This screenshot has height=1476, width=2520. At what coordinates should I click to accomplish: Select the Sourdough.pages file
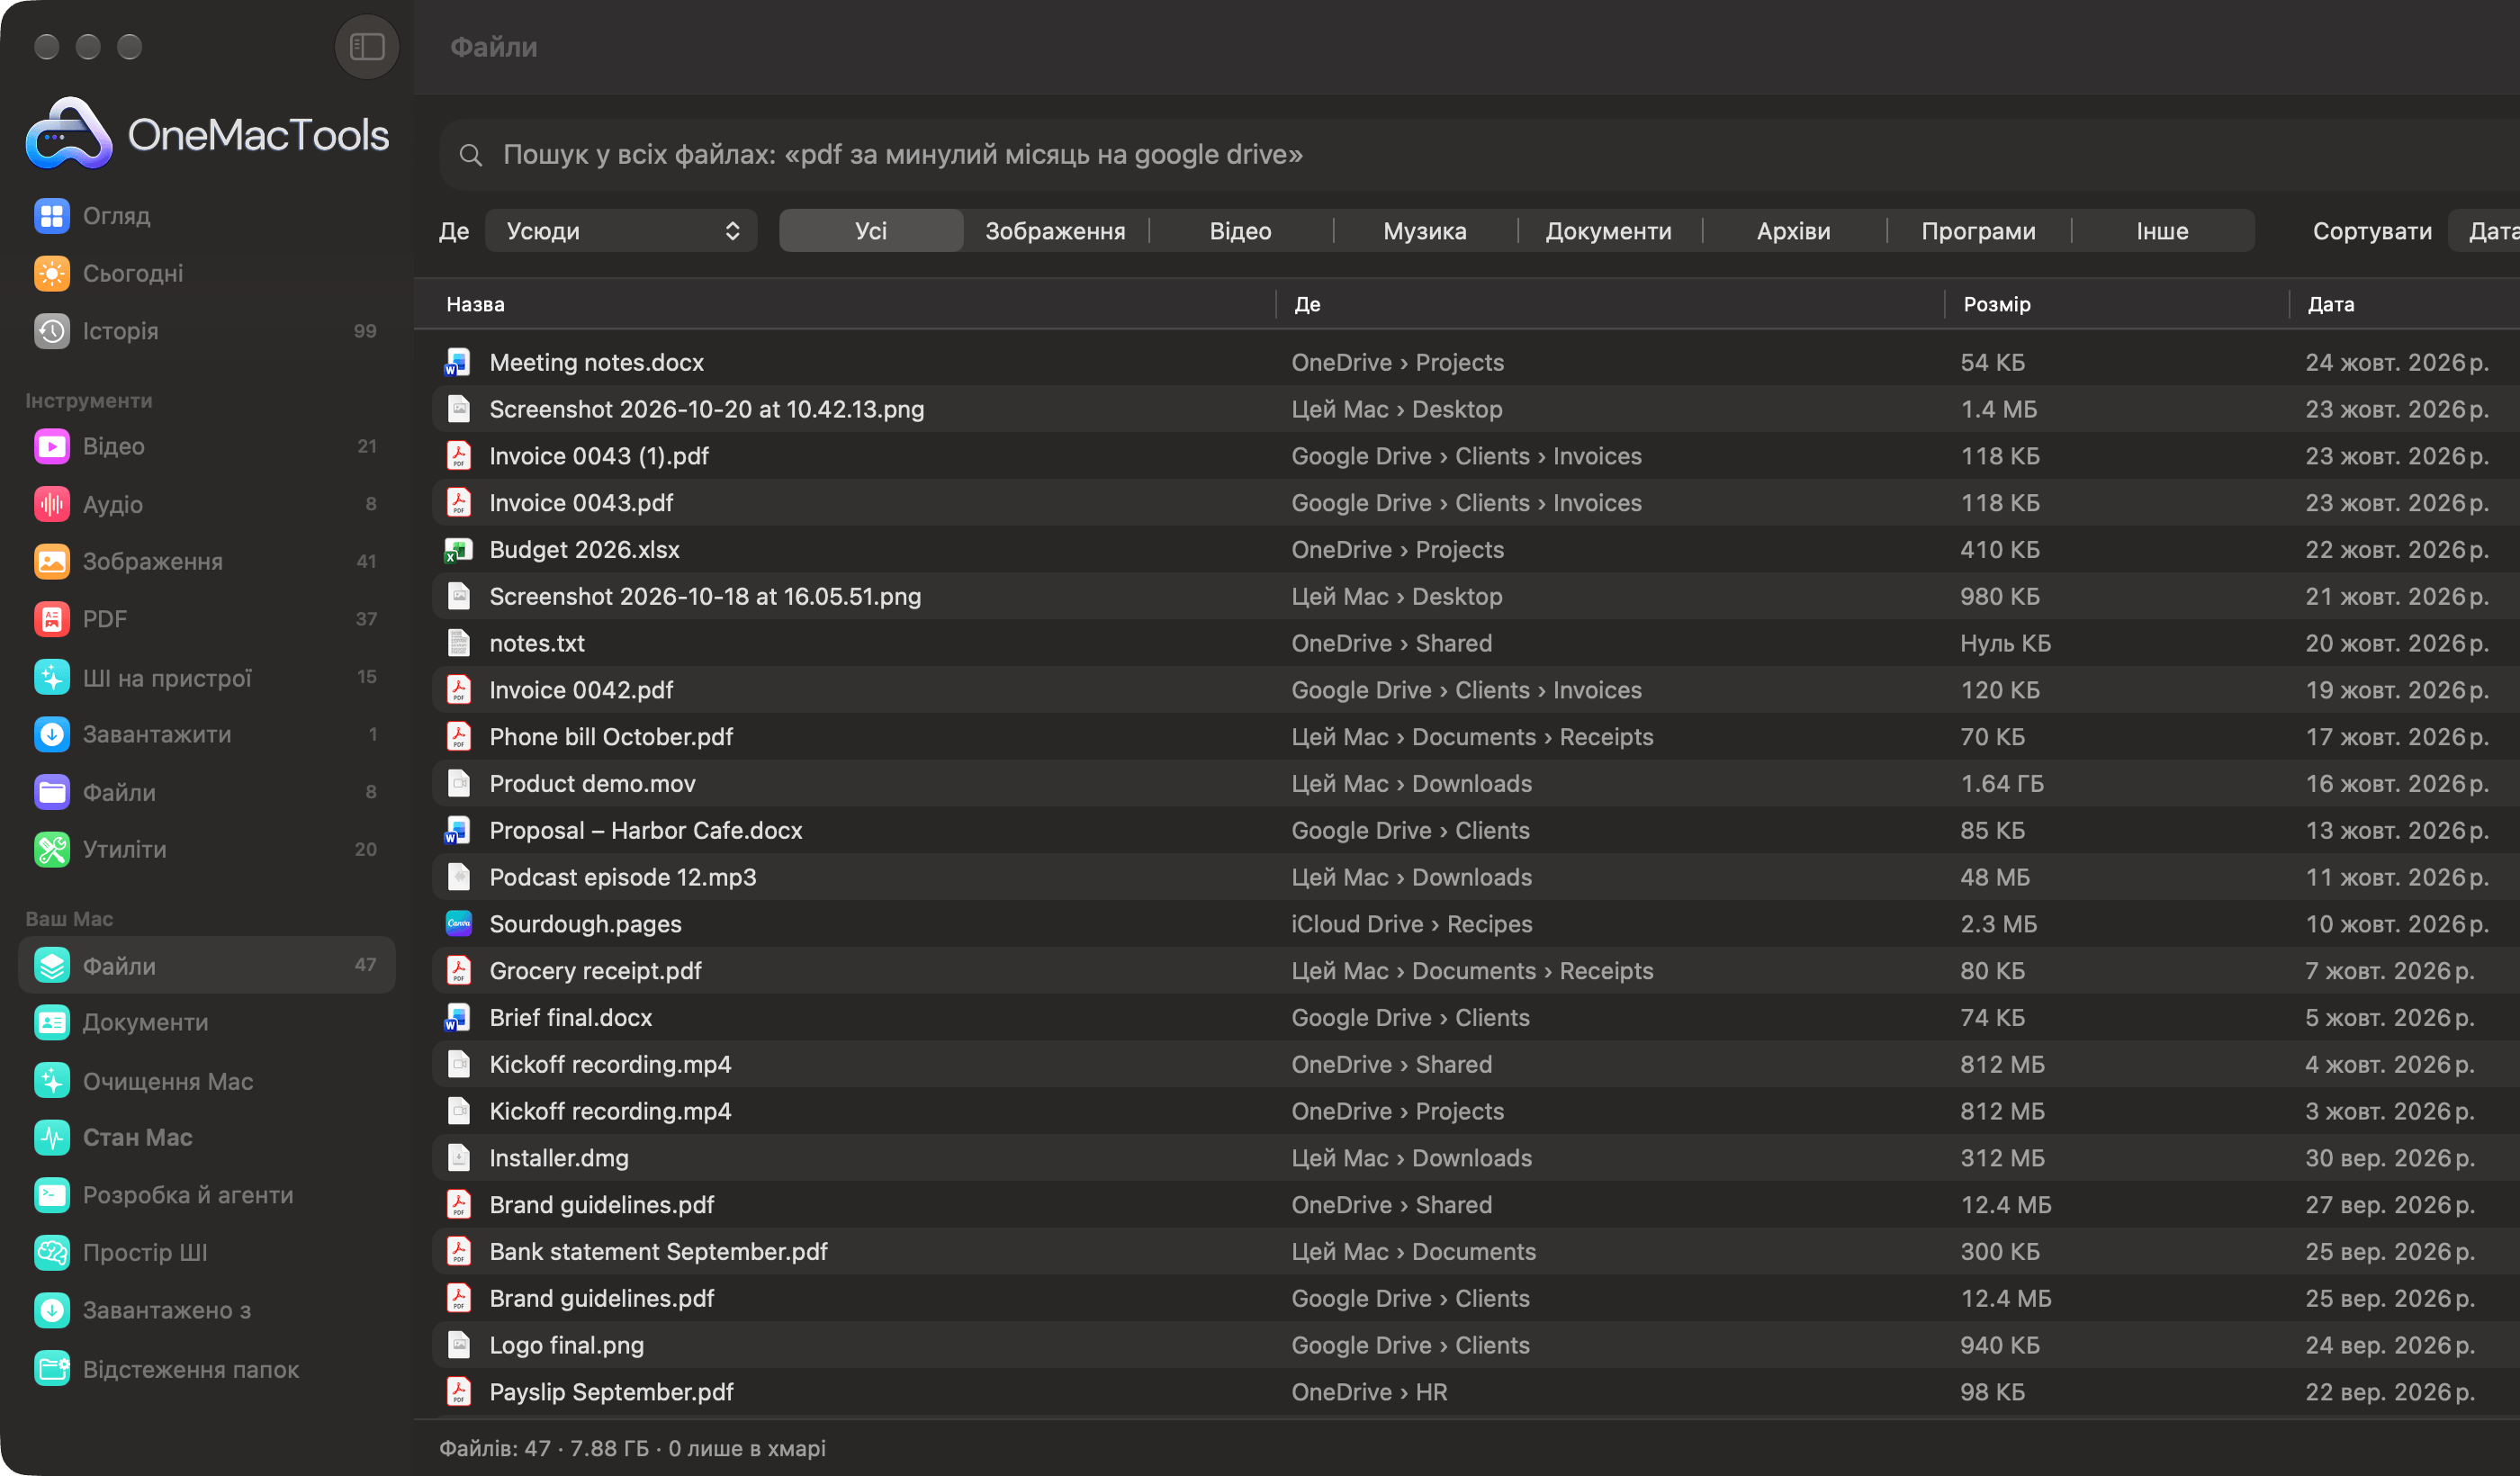pos(1476,924)
